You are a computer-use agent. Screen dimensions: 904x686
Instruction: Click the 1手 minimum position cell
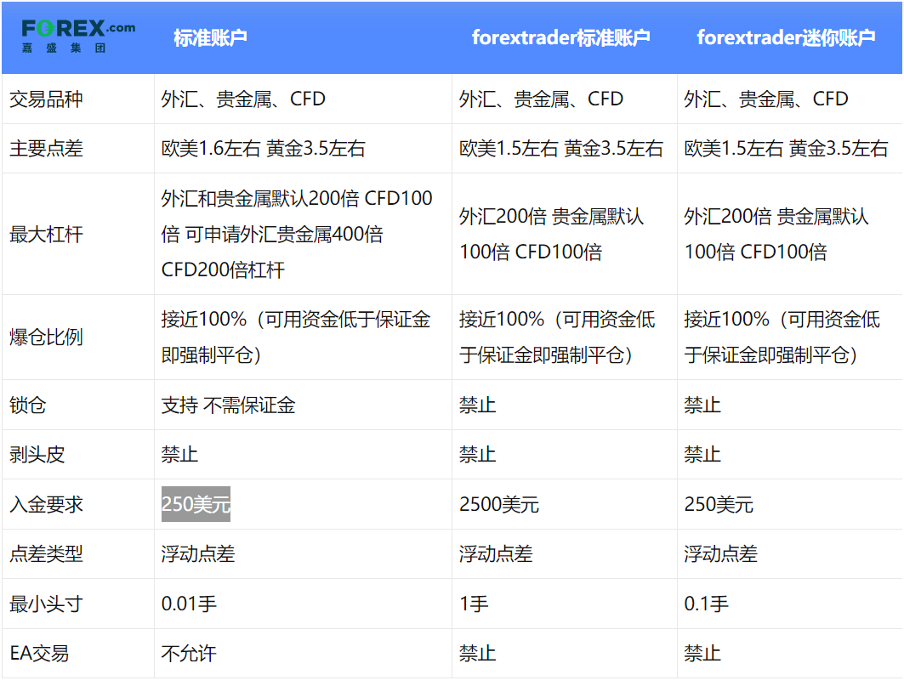(x=474, y=604)
